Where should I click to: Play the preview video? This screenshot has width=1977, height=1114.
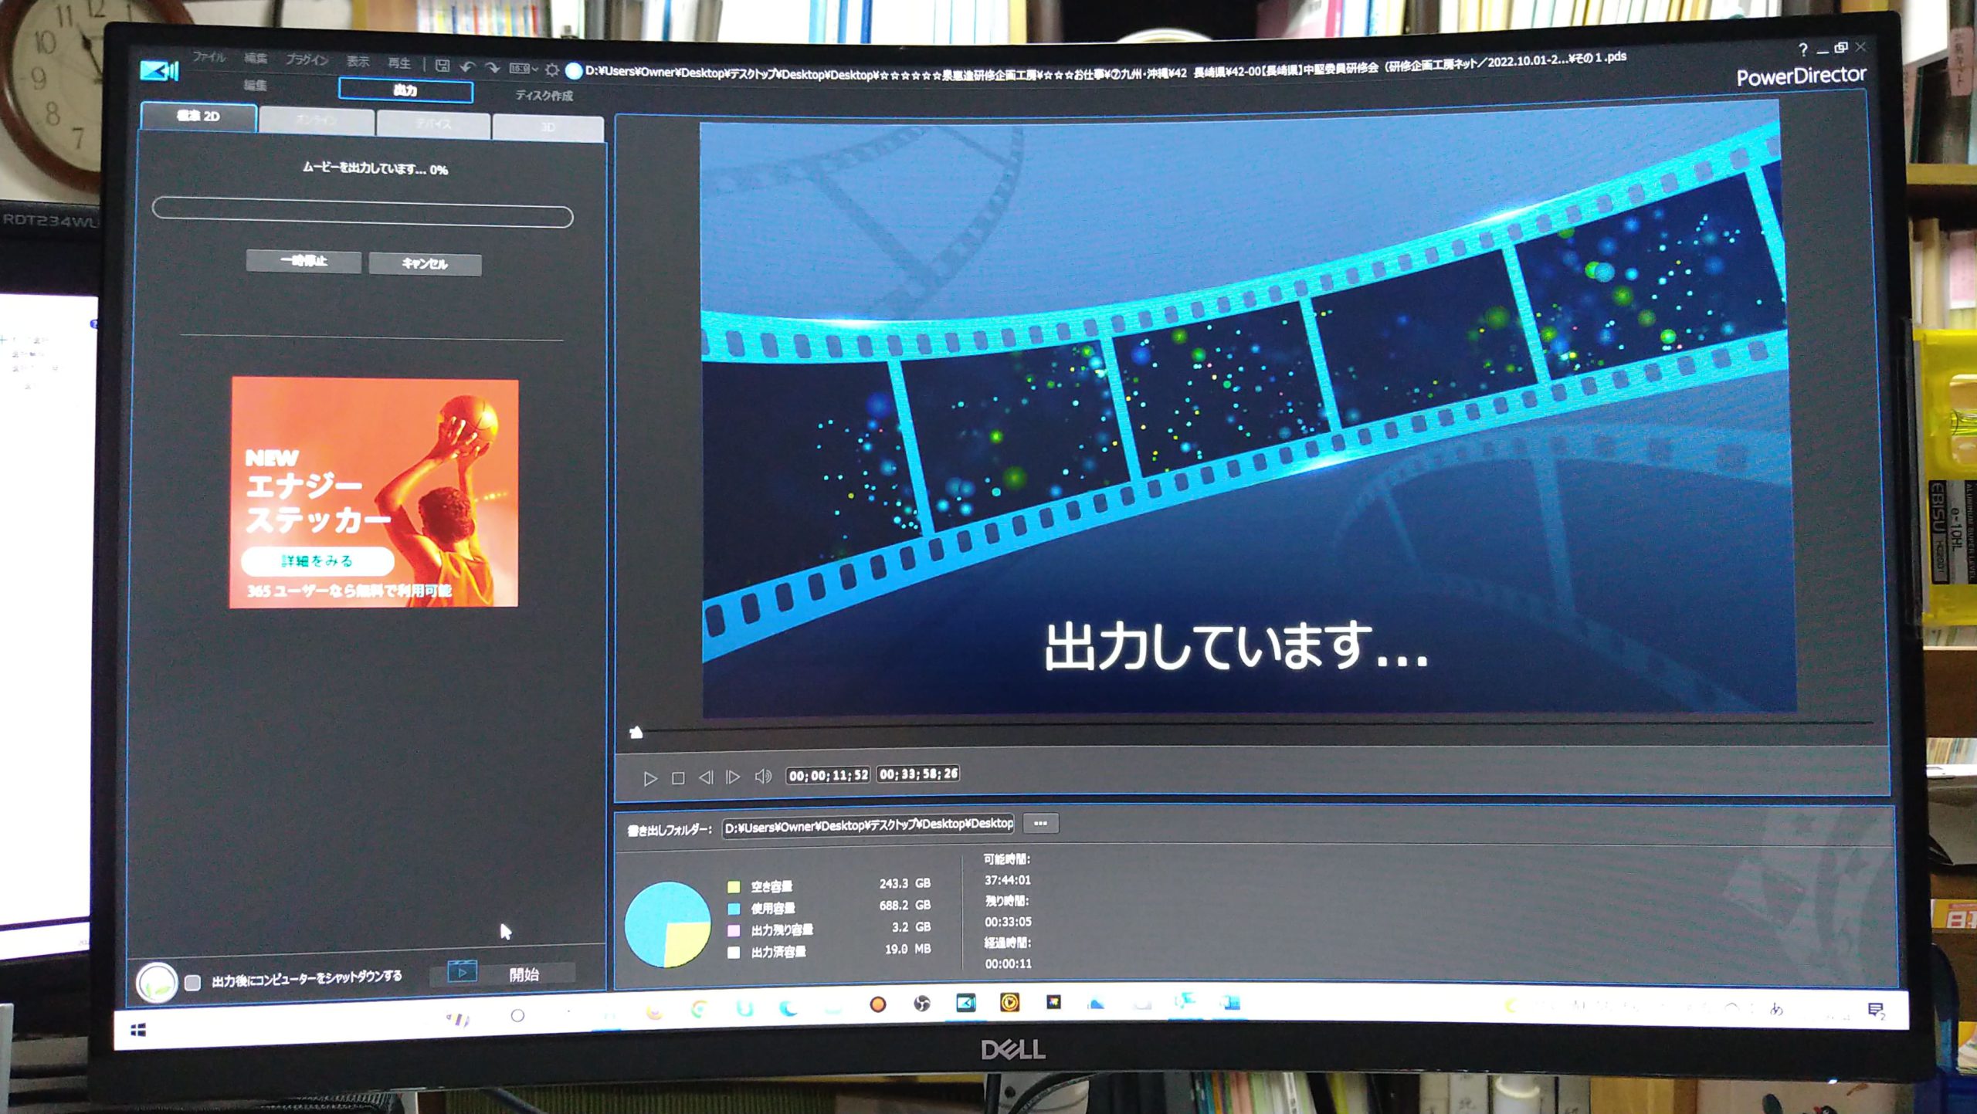tap(649, 778)
